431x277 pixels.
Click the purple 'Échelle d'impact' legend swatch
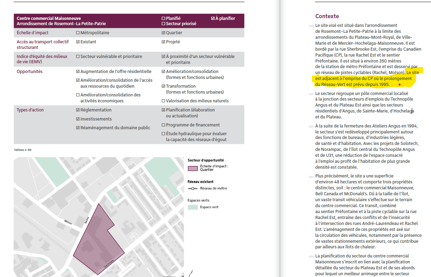[x=192, y=168]
